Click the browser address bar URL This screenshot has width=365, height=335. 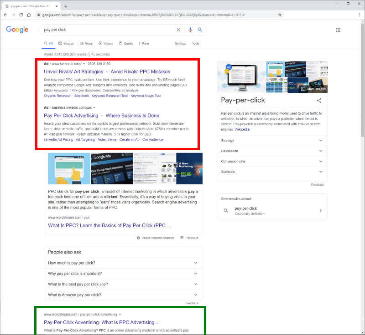pos(143,15)
